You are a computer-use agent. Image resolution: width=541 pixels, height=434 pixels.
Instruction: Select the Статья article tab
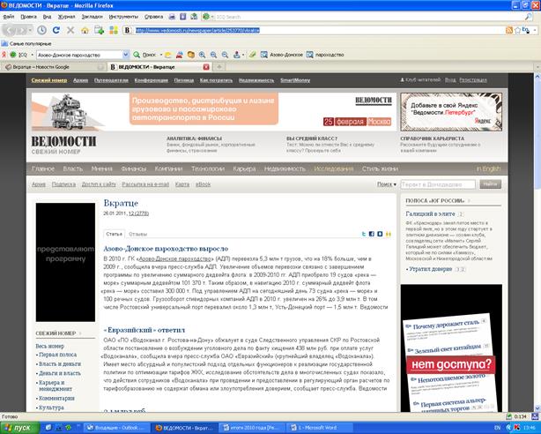(x=114, y=234)
